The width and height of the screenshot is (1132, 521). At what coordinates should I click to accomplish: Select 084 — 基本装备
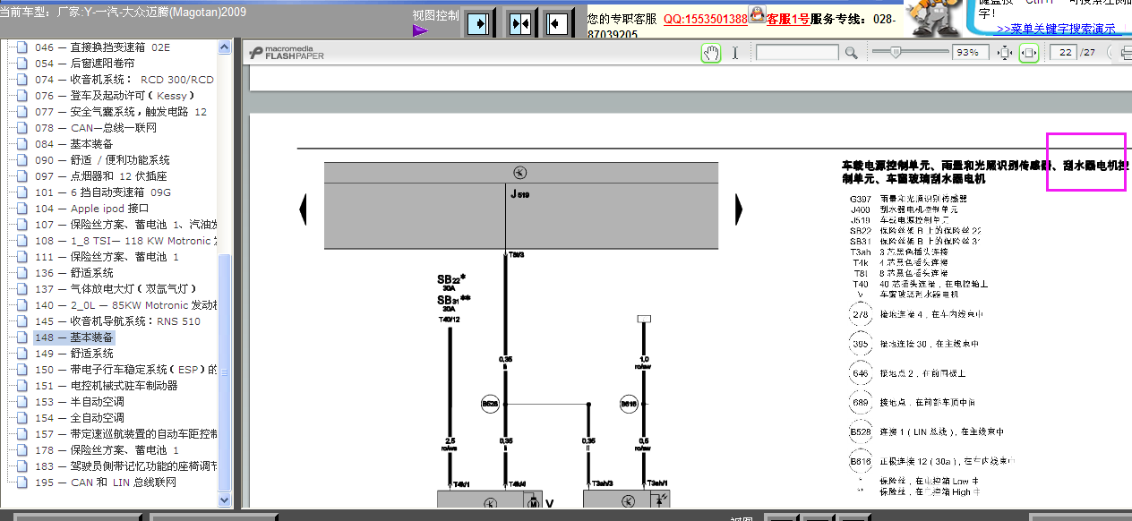click(74, 144)
